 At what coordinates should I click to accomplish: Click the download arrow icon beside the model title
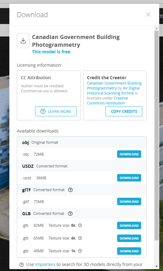point(23,41)
